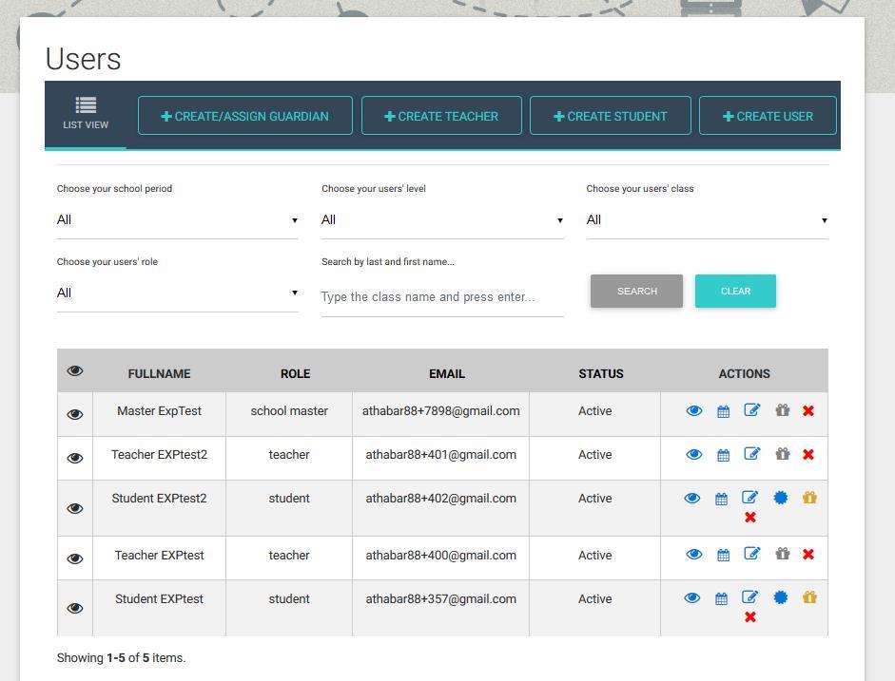Click gray gift icon in Teacher EXPtest2 row

click(783, 454)
